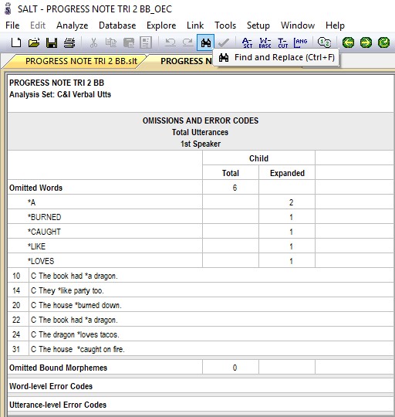The image size is (395, 417).
Task: Click the Omitted Words row label
Action: (x=35, y=188)
